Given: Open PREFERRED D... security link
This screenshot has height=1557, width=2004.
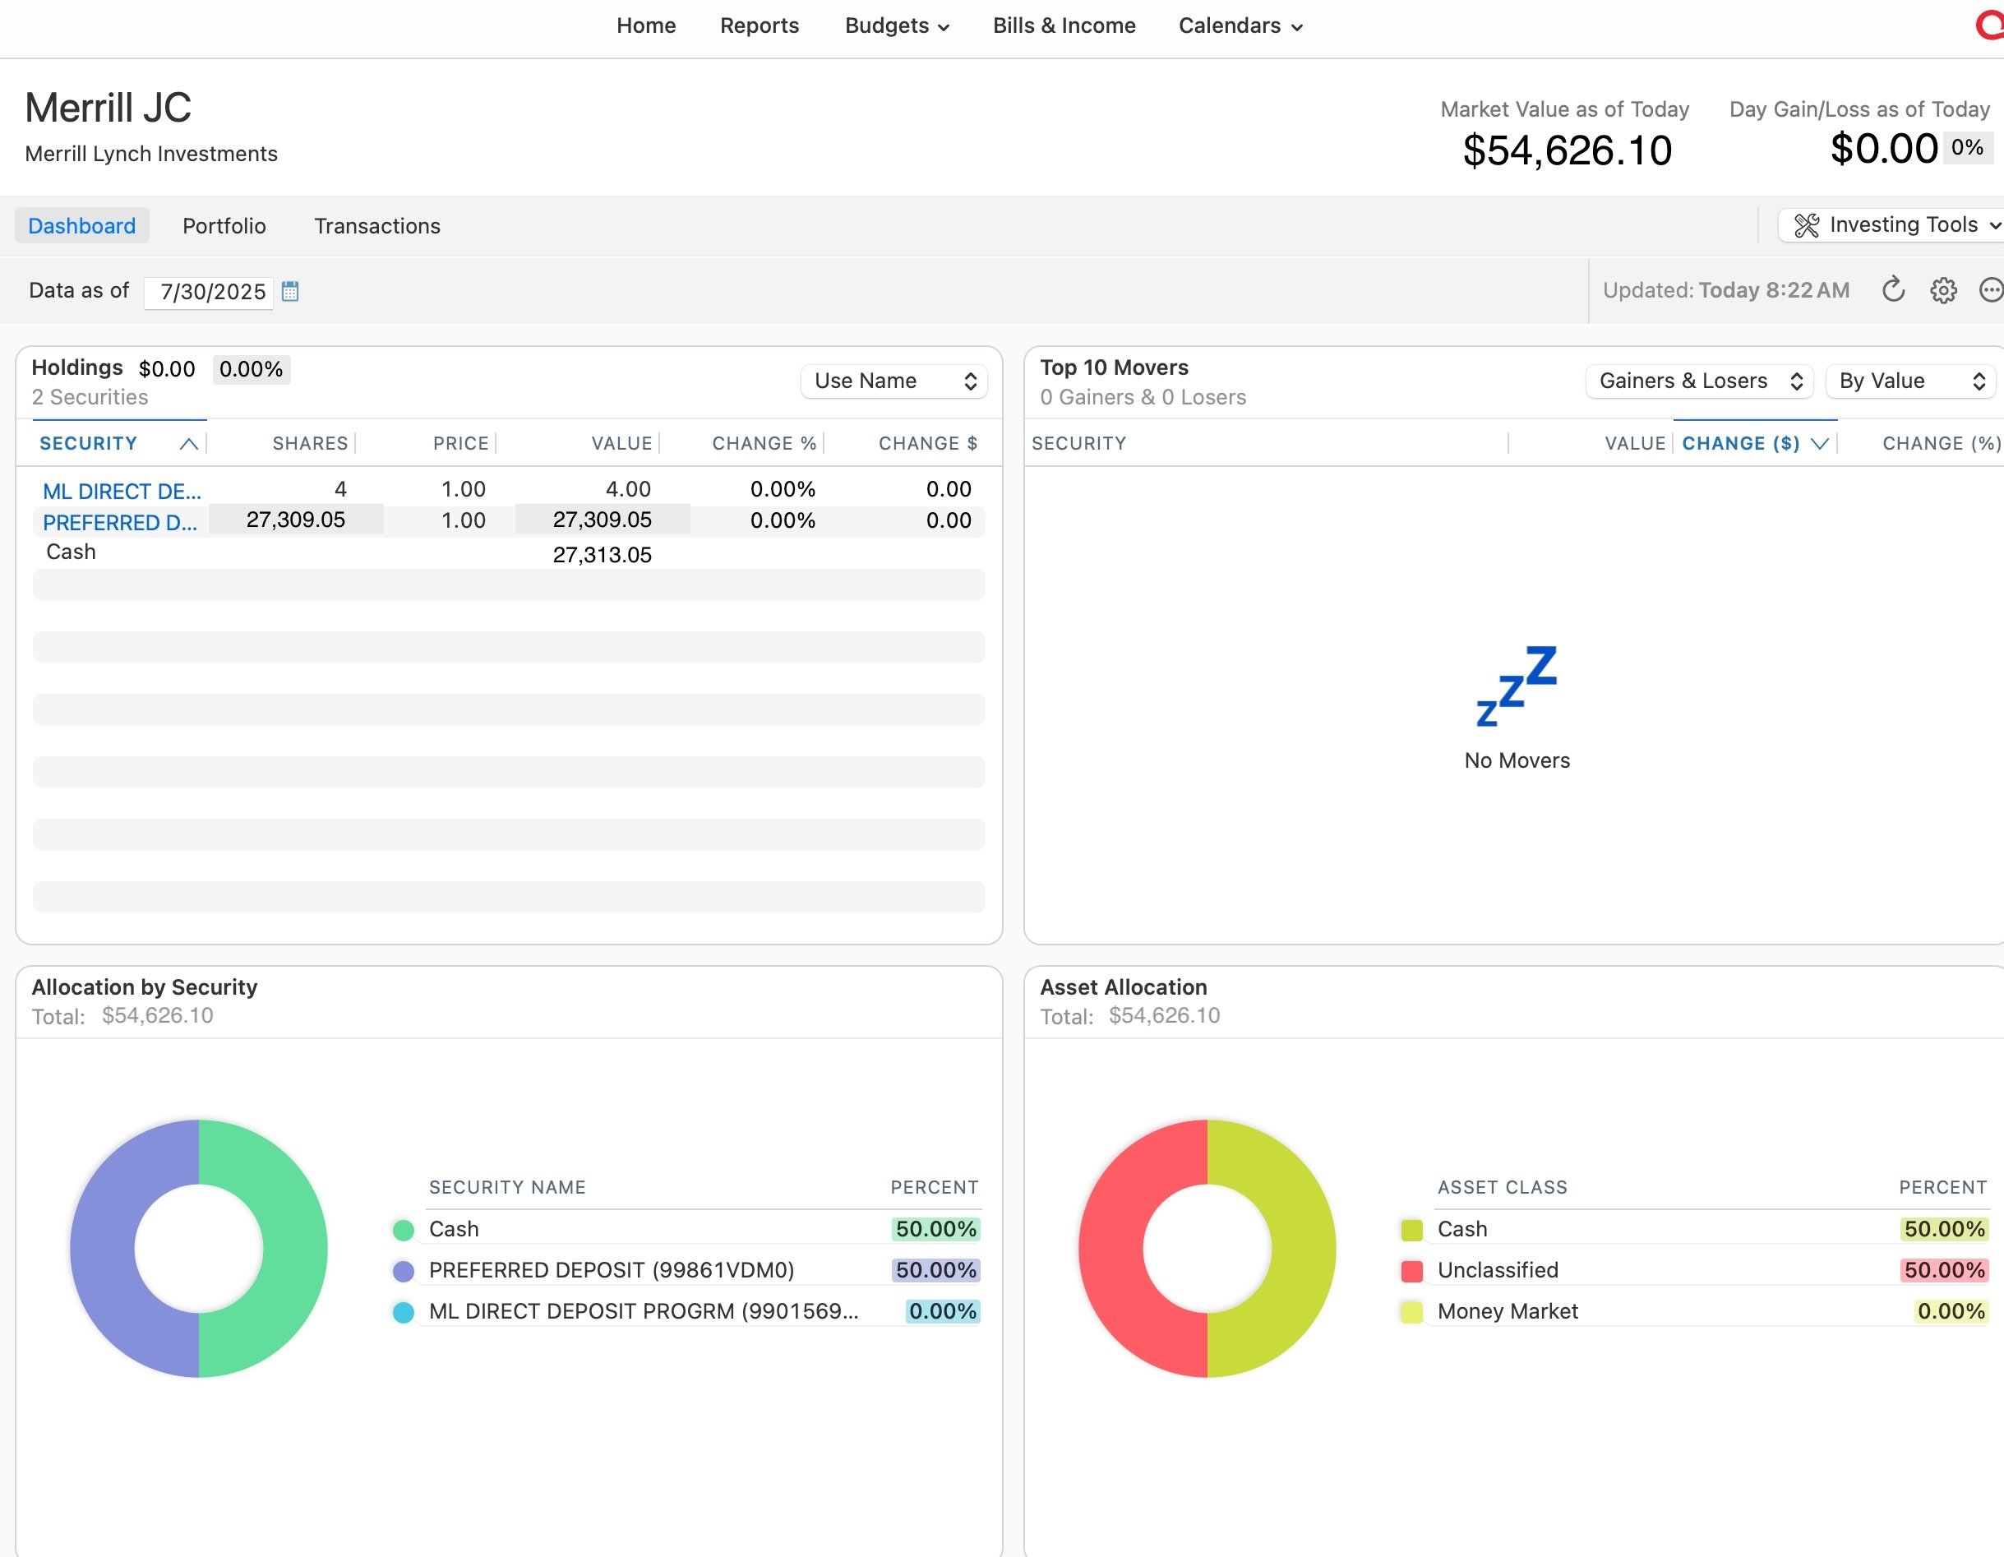Looking at the screenshot, I should tap(119, 522).
